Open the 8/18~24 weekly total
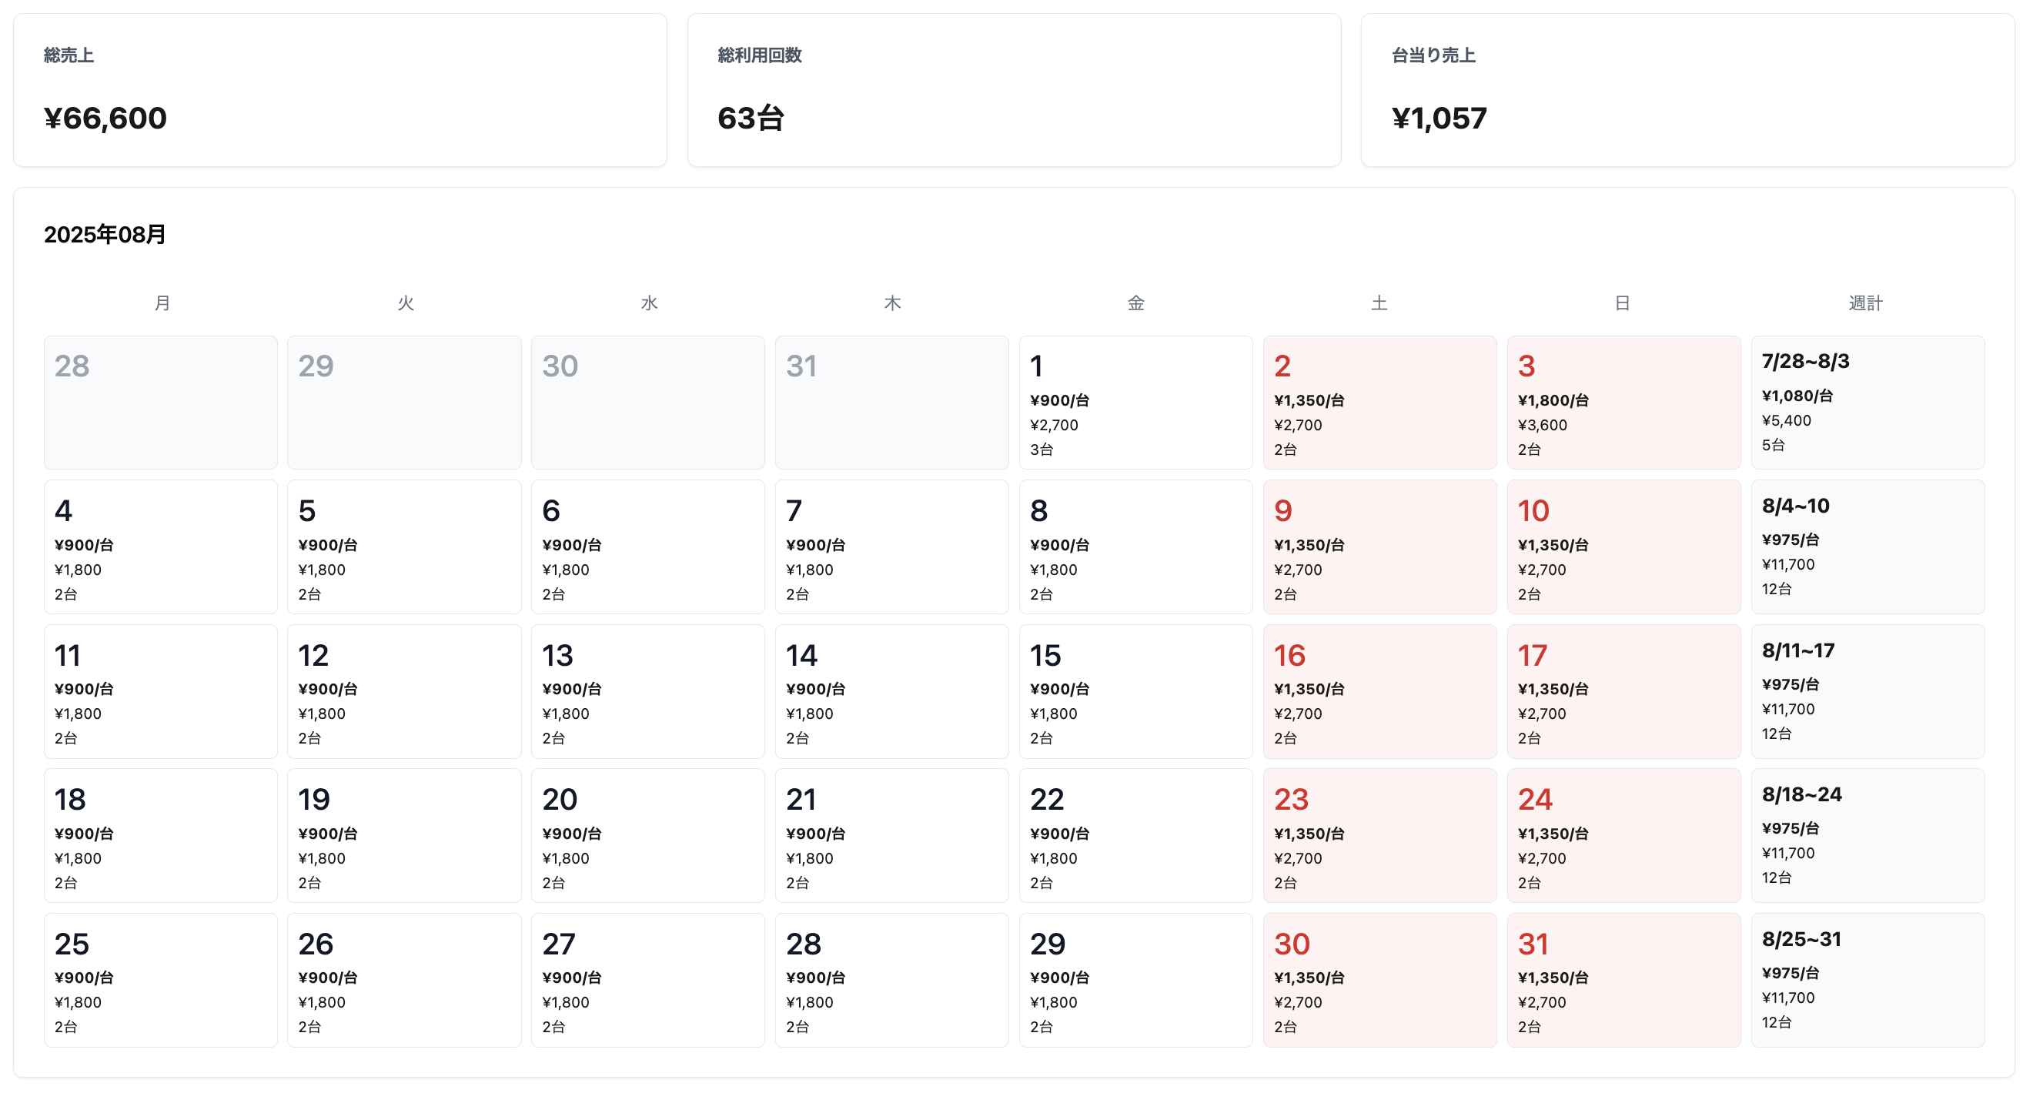 point(1867,835)
